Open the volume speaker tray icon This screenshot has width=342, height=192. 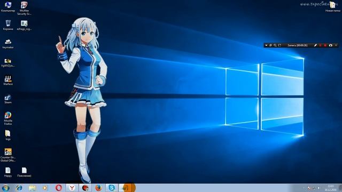click(318, 188)
